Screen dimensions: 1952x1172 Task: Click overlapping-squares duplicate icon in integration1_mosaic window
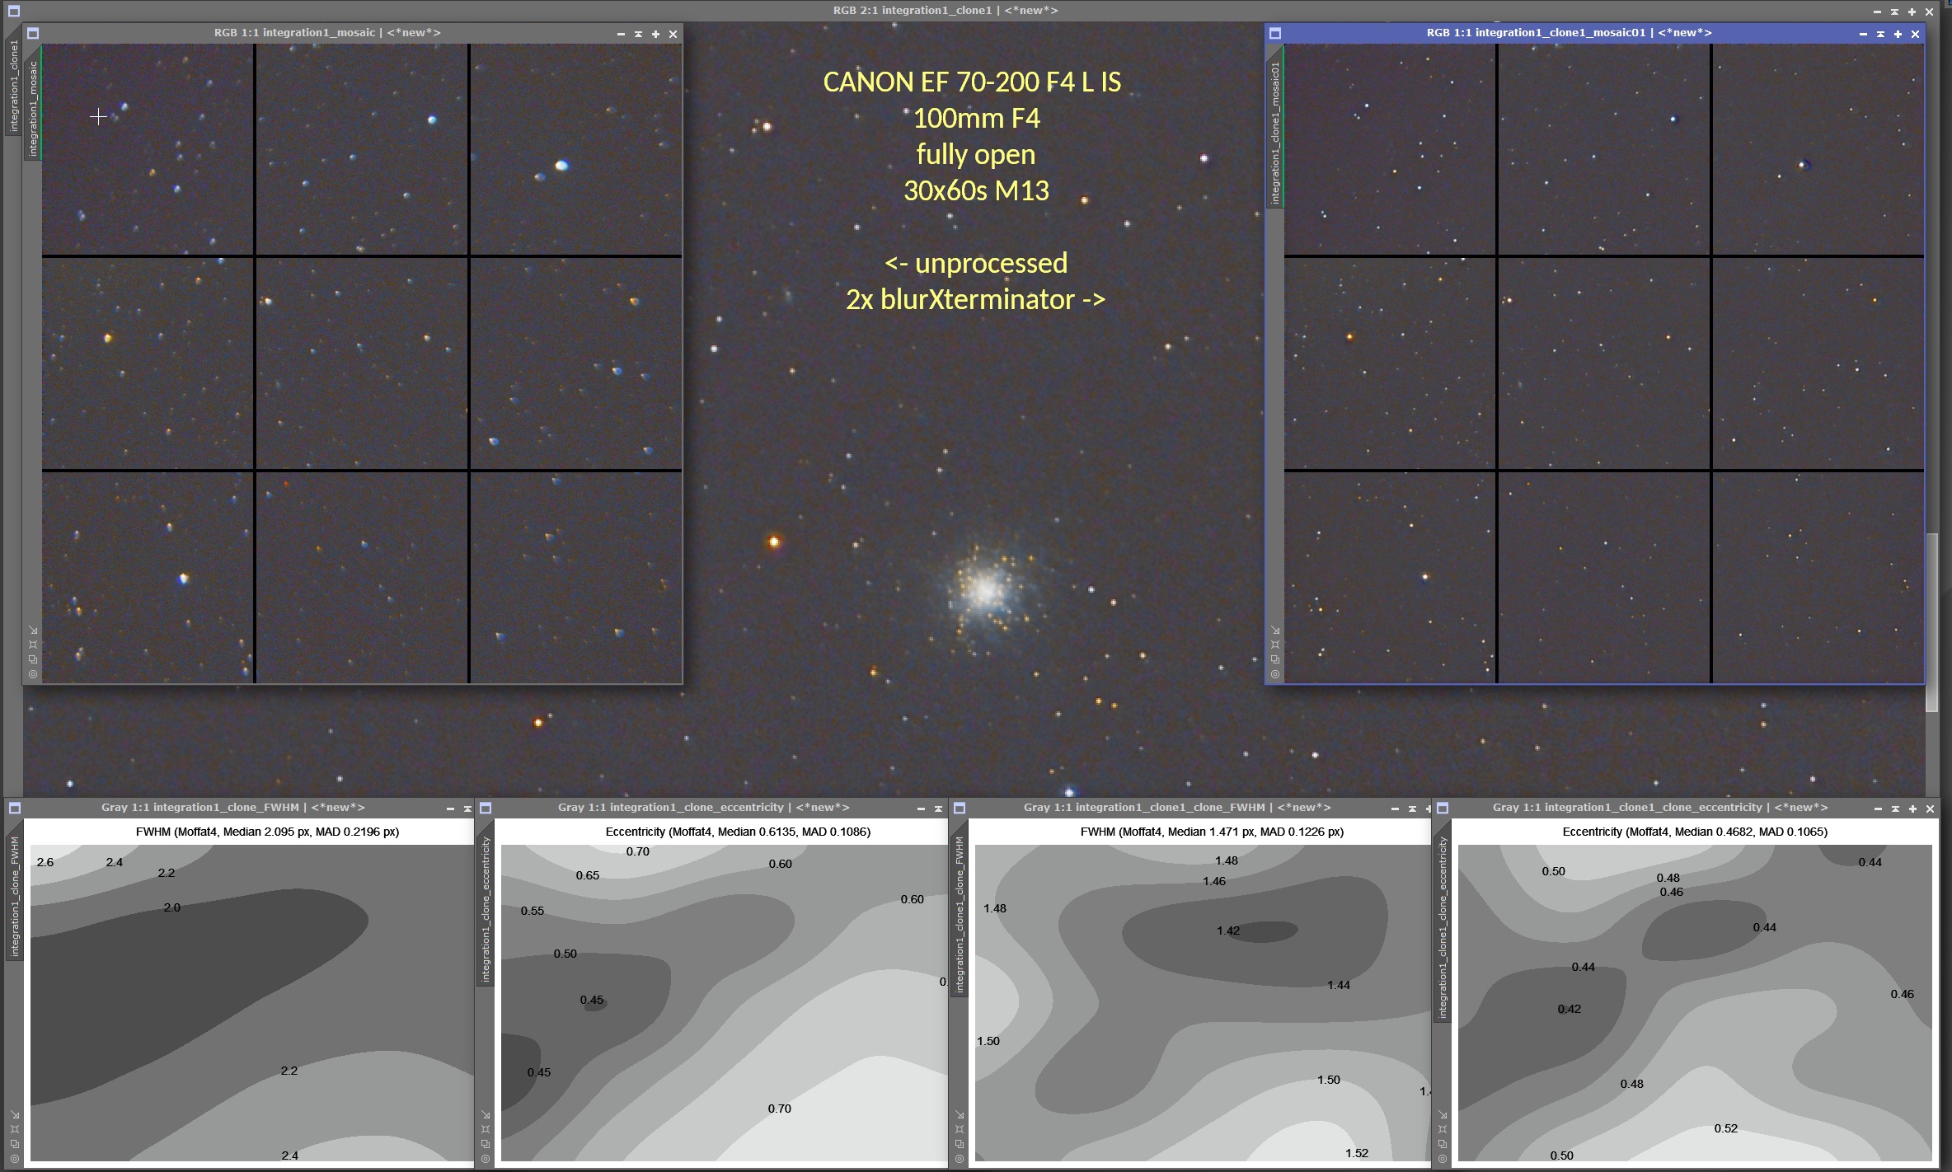tap(33, 659)
